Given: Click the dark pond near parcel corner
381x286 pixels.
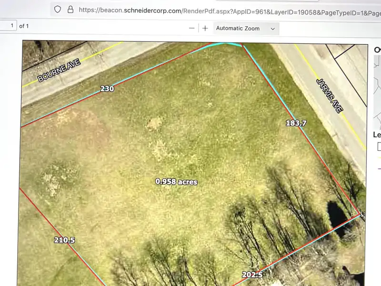Looking at the screenshot, I should click(x=338, y=214).
